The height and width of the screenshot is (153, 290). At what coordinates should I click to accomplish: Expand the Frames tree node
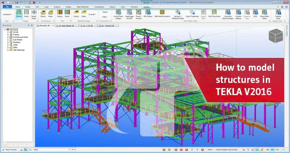click(8, 35)
